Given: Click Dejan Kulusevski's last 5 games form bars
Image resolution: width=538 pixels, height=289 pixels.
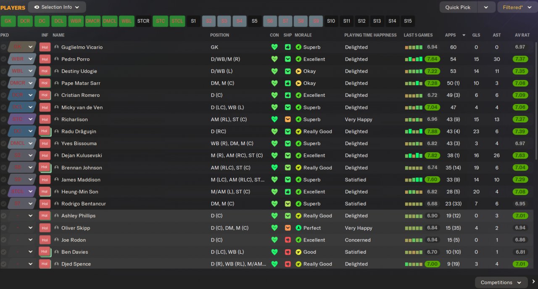Looking at the screenshot, I should click(414, 156).
